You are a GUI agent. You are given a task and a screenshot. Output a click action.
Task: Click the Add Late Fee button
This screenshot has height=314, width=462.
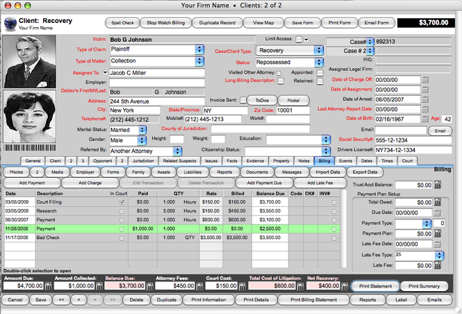[x=320, y=183]
